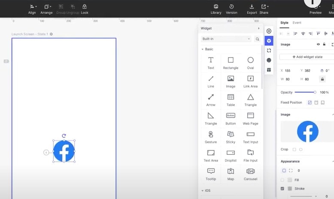334x199 pixels.
Task: Click the target circle icon in side strip
Action: [269, 31]
